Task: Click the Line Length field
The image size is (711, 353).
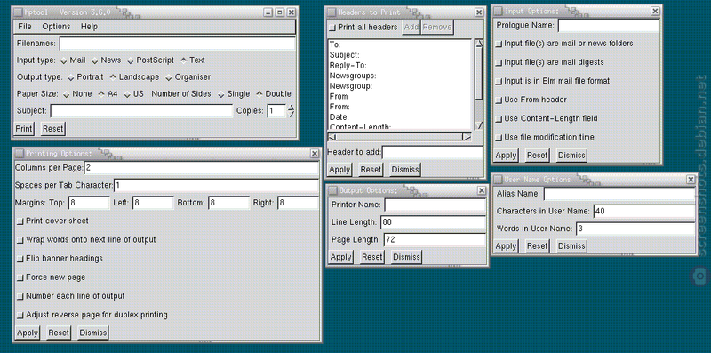Action: click(x=433, y=222)
